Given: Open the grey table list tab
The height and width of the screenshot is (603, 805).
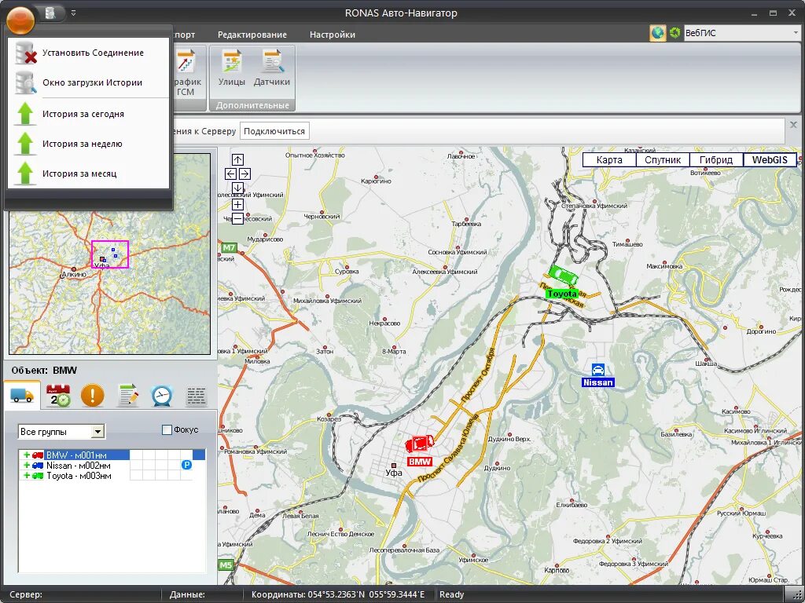Looking at the screenshot, I should [x=196, y=396].
